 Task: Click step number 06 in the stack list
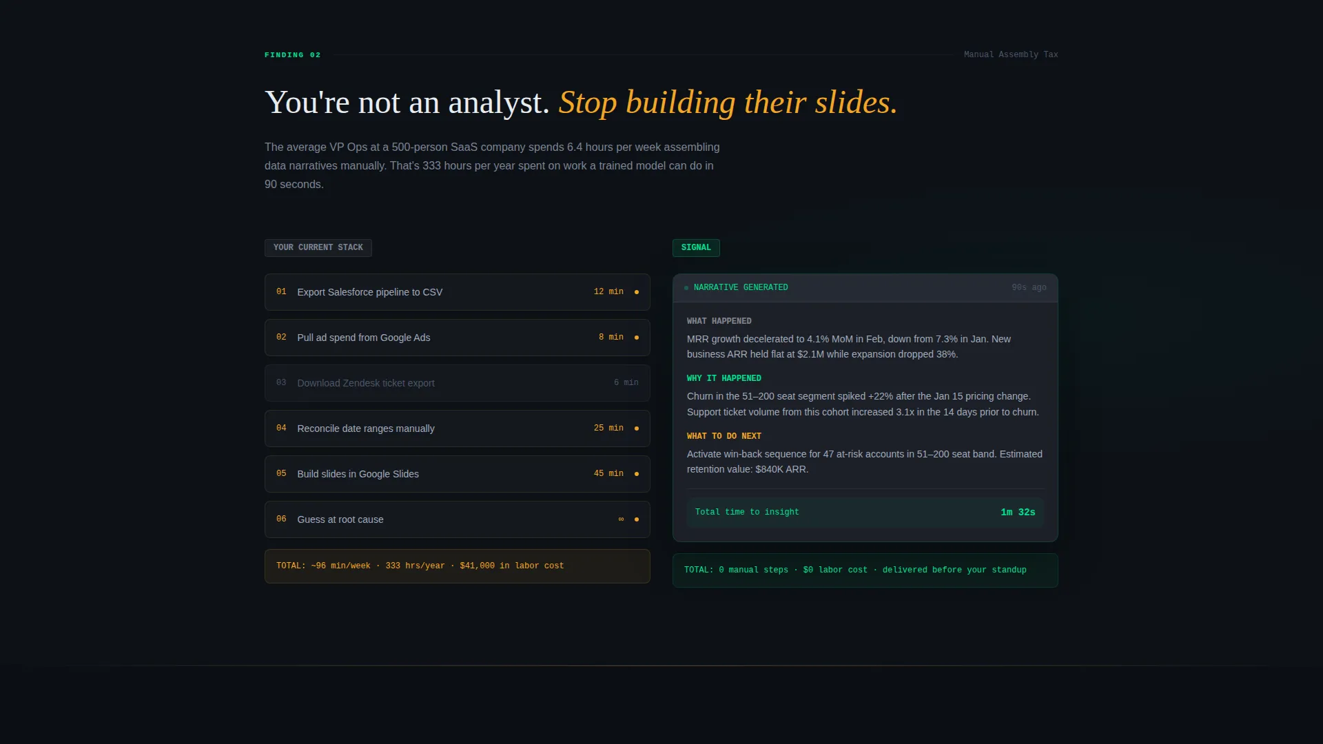pos(281,519)
